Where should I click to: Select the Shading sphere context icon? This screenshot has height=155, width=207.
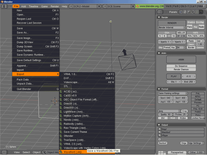click(x=189, y=12)
